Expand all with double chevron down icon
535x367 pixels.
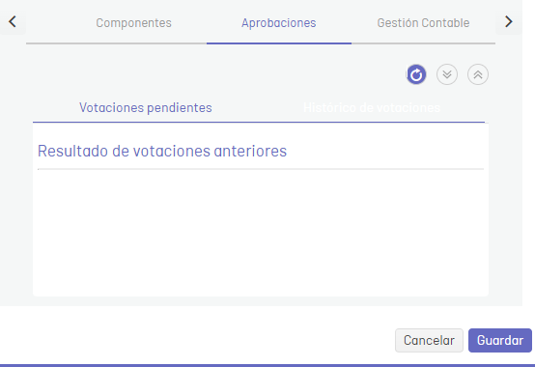(447, 74)
